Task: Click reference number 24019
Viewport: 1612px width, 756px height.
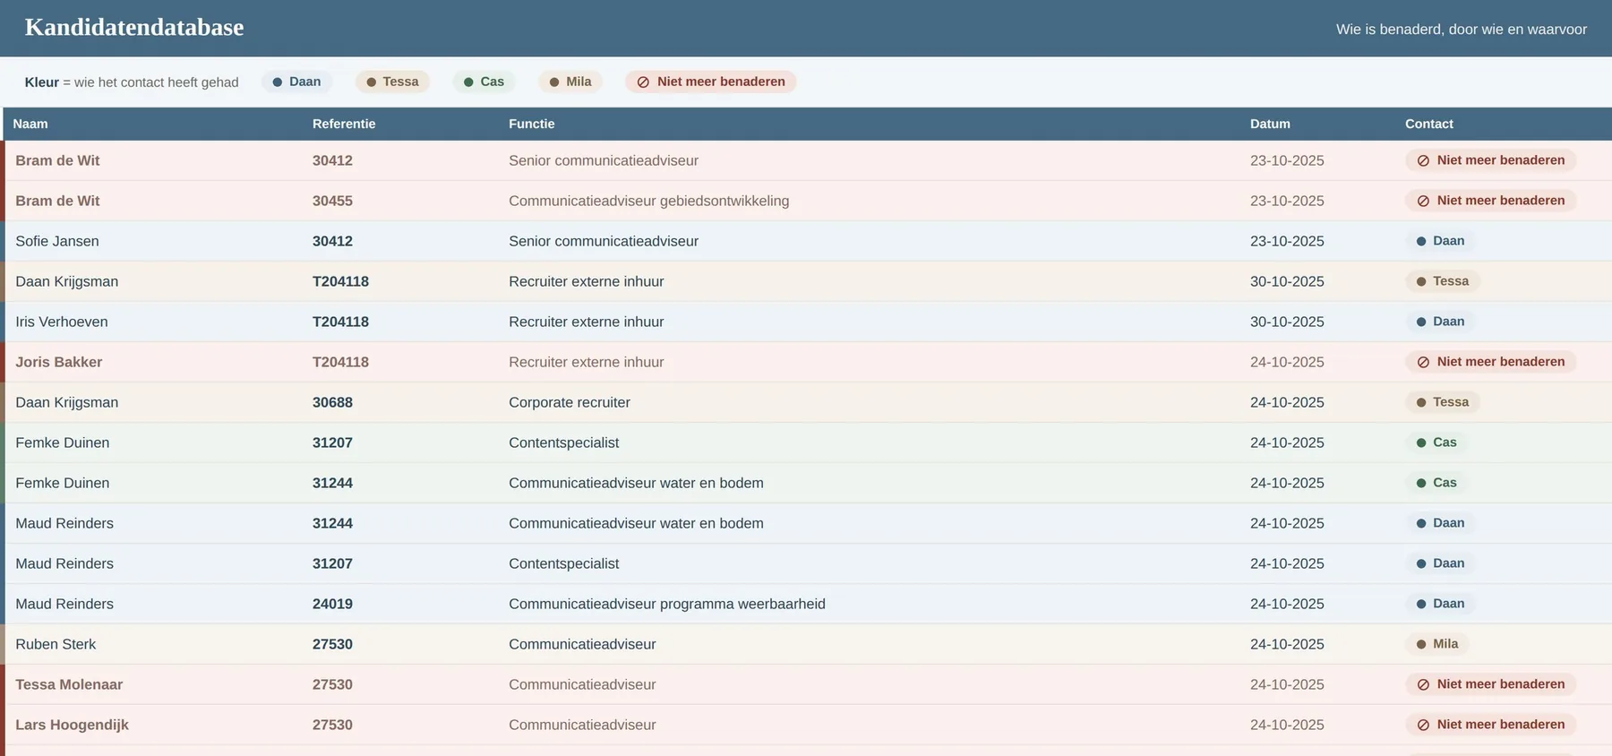Action: point(332,604)
